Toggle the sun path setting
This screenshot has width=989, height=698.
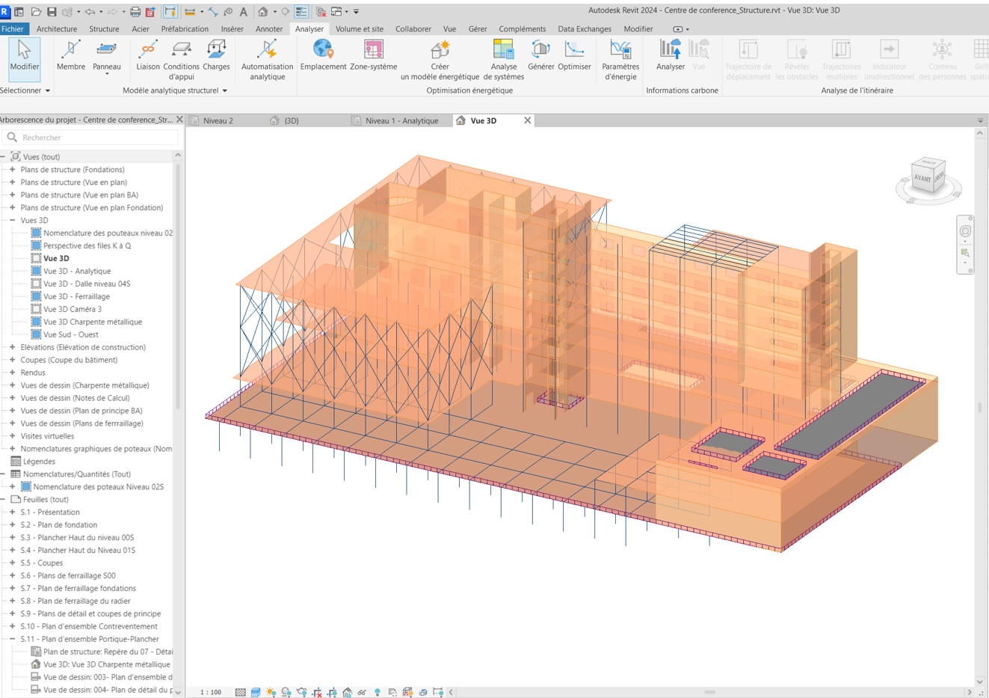click(271, 690)
